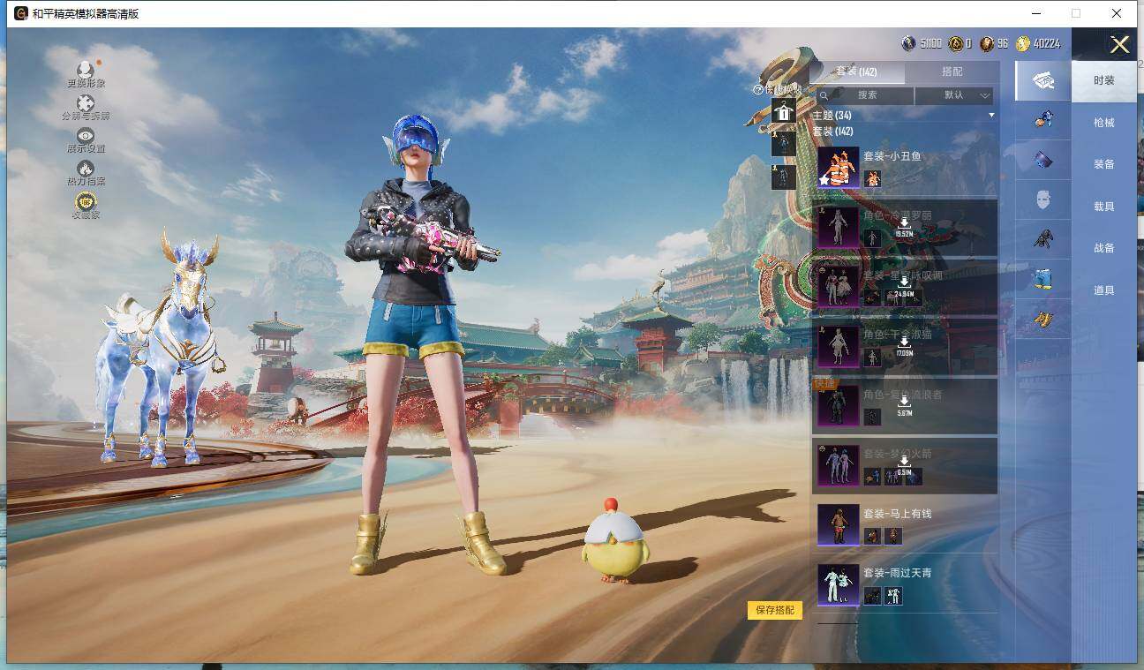Download the 套装-梦幻火箭 outfit
The width and height of the screenshot is (1144, 670).
(904, 465)
